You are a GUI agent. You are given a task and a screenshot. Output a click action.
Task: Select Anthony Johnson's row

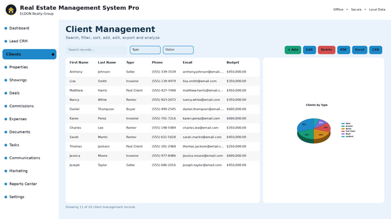pyautogui.click(x=163, y=72)
